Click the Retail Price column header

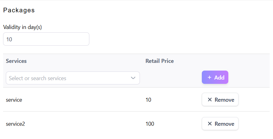click(x=160, y=61)
